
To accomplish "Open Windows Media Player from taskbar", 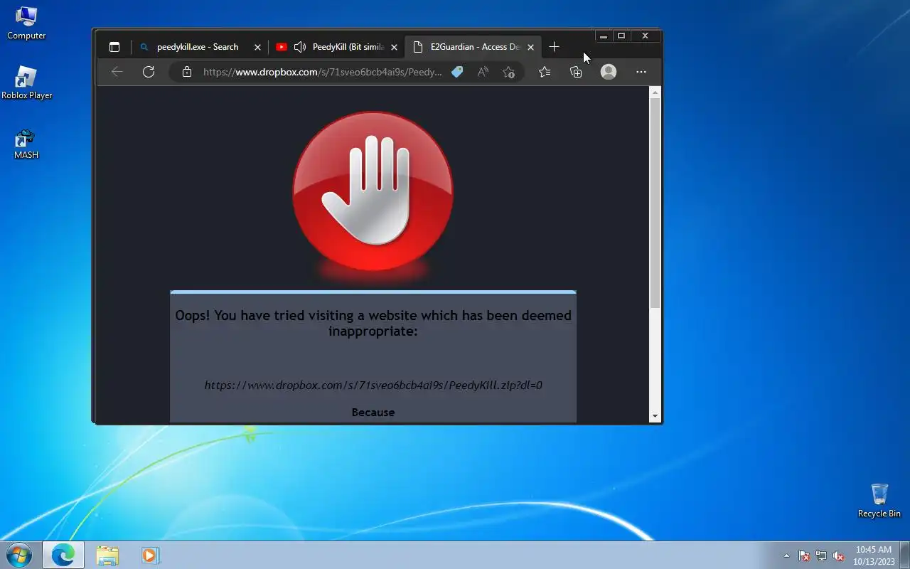I will point(150,555).
